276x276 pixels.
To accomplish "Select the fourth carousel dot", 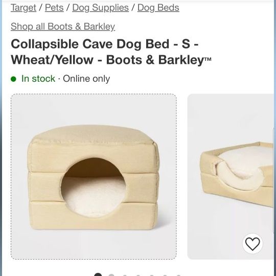I will click(138, 275).
